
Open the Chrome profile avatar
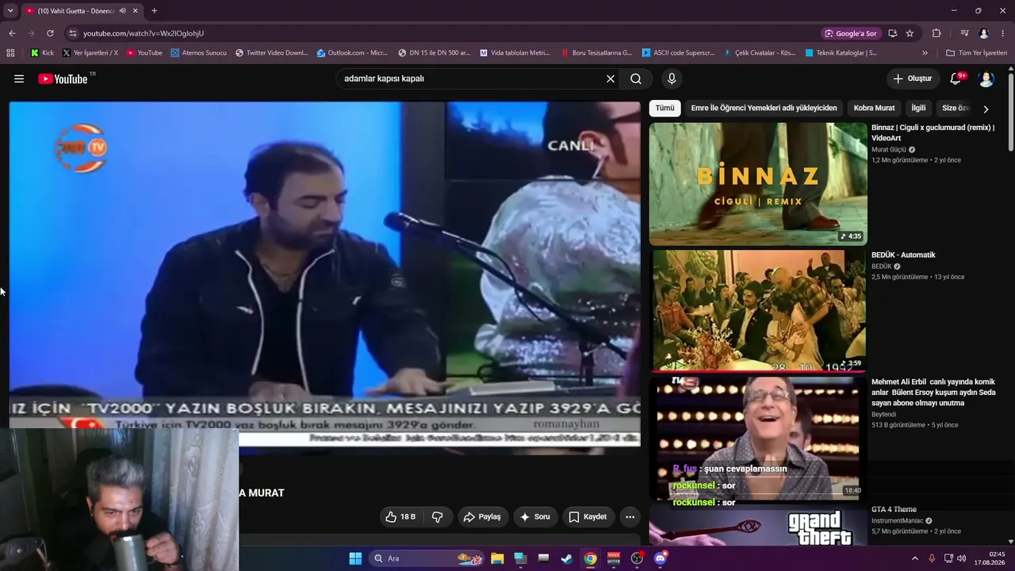click(984, 33)
